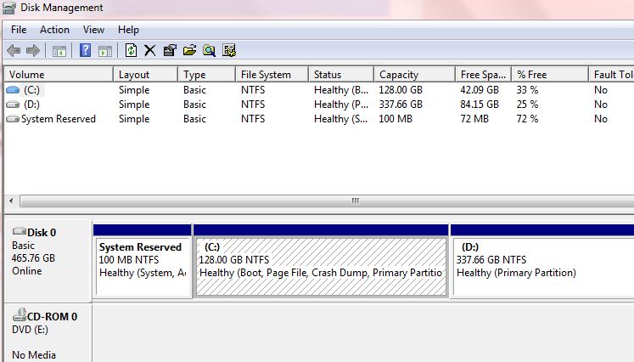Select the CD-ROM 0 label panel
The width and height of the screenshot is (634, 362).
[48, 333]
